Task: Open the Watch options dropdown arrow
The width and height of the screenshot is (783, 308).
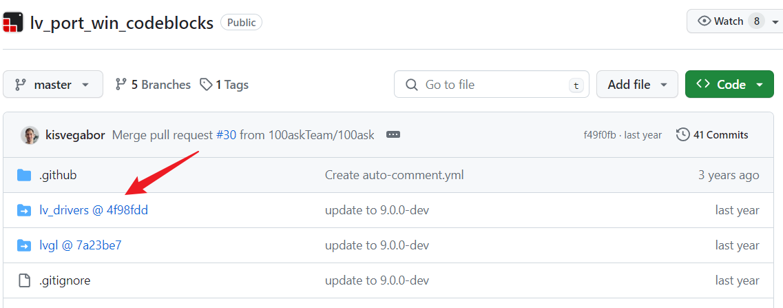Action: 775,21
